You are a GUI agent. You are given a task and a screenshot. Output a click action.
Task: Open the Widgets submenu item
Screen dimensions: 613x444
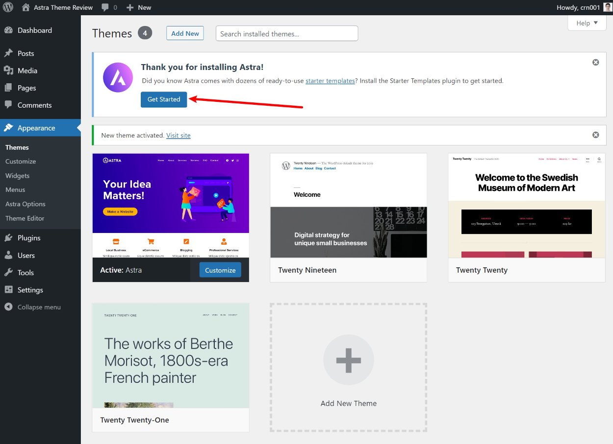click(x=18, y=176)
